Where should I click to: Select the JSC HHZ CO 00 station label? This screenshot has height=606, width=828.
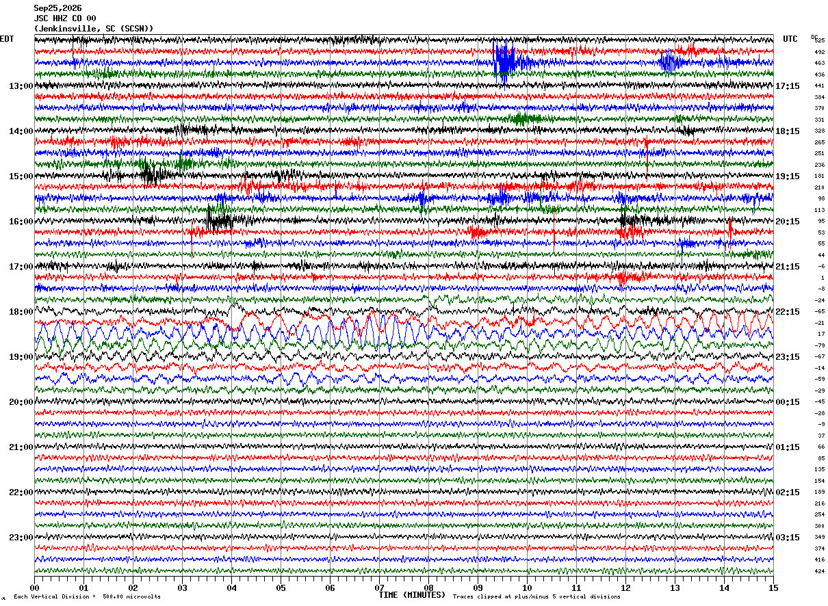coord(65,18)
